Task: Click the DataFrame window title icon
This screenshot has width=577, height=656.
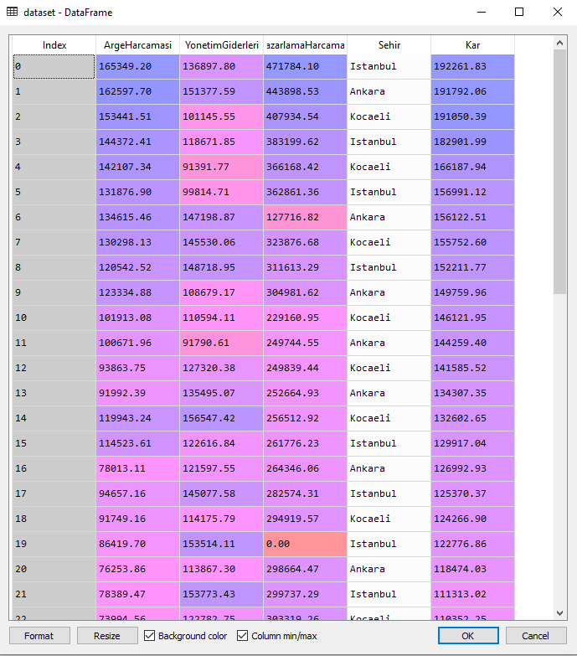Action: (x=12, y=13)
